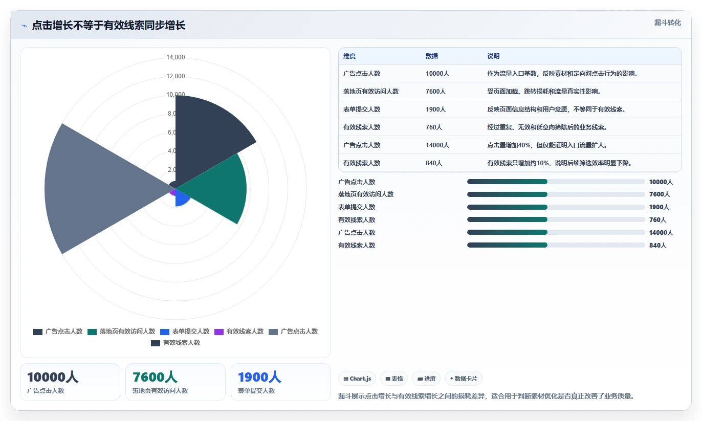Click the page title 点击增长不等于有效线索同步增长
The image size is (702, 421).
click(x=108, y=26)
